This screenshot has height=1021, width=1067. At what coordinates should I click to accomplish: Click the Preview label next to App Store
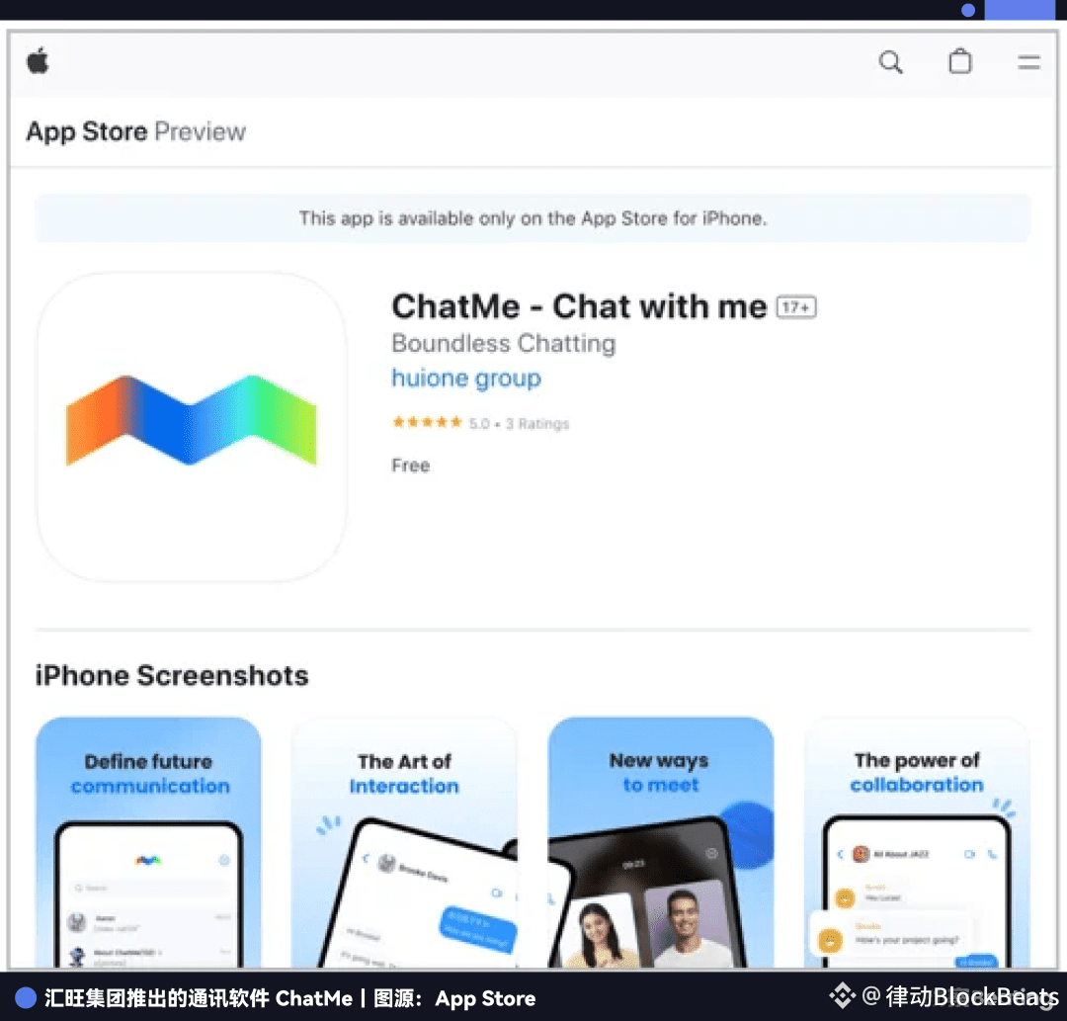tap(200, 131)
